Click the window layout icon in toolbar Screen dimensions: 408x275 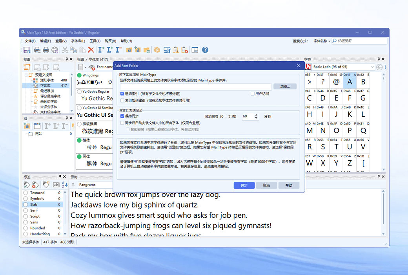(x=195, y=50)
